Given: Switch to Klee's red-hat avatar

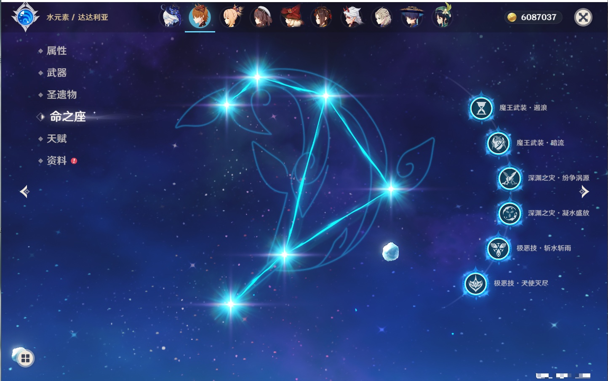Looking at the screenshot, I should [291, 16].
